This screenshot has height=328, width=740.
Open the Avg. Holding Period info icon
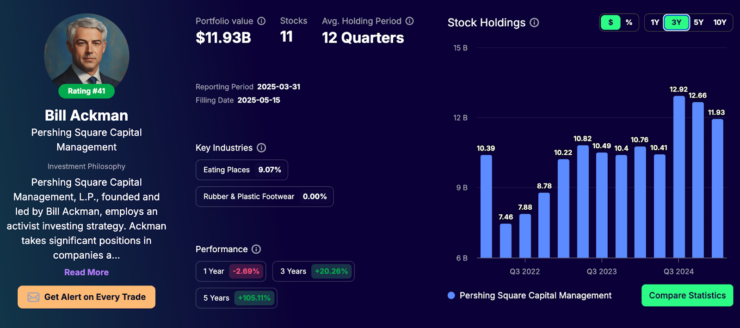409,21
